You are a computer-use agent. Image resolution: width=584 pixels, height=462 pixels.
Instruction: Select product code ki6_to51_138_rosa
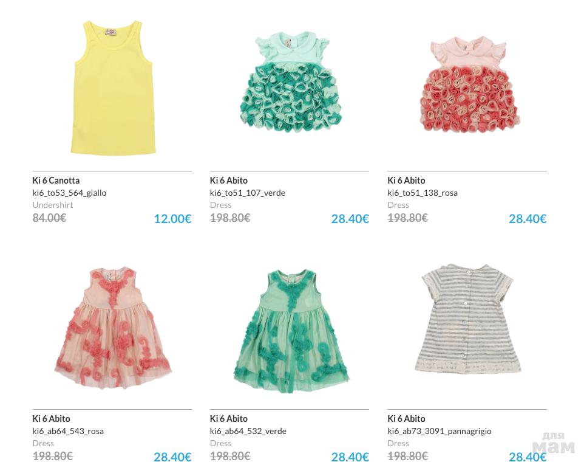coord(423,193)
